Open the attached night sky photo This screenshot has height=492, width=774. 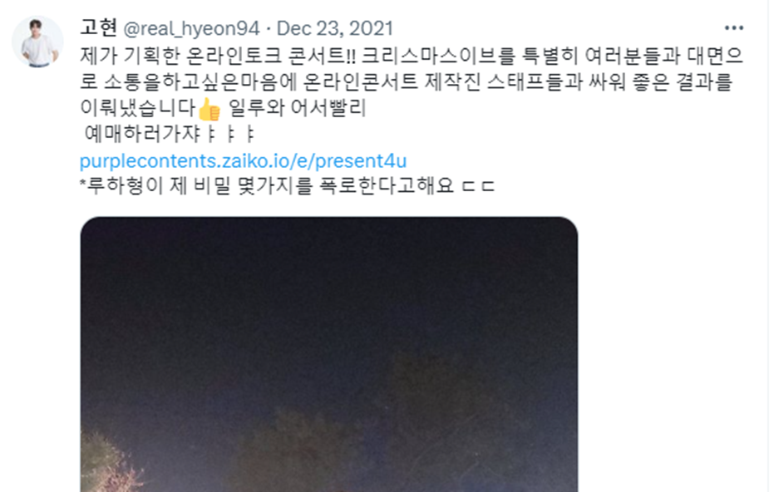328,354
